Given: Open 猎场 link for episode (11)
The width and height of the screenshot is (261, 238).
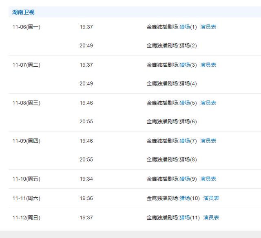Looking at the screenshot, I should (x=185, y=218).
